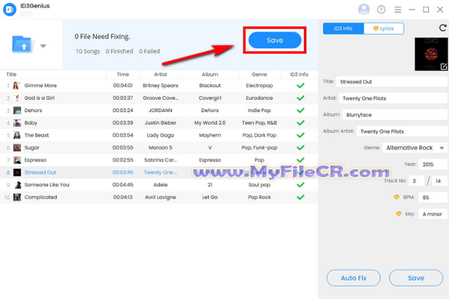
Task: Click the Baby cover thumbnail
Action: point(17,123)
